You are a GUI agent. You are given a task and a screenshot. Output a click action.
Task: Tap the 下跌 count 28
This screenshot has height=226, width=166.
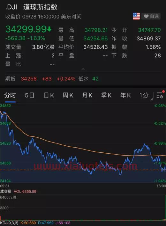pyautogui.click(x=157, y=55)
